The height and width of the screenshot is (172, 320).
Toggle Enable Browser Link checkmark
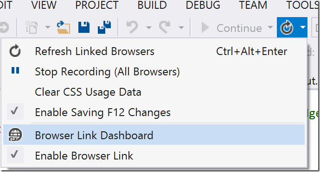(15, 155)
